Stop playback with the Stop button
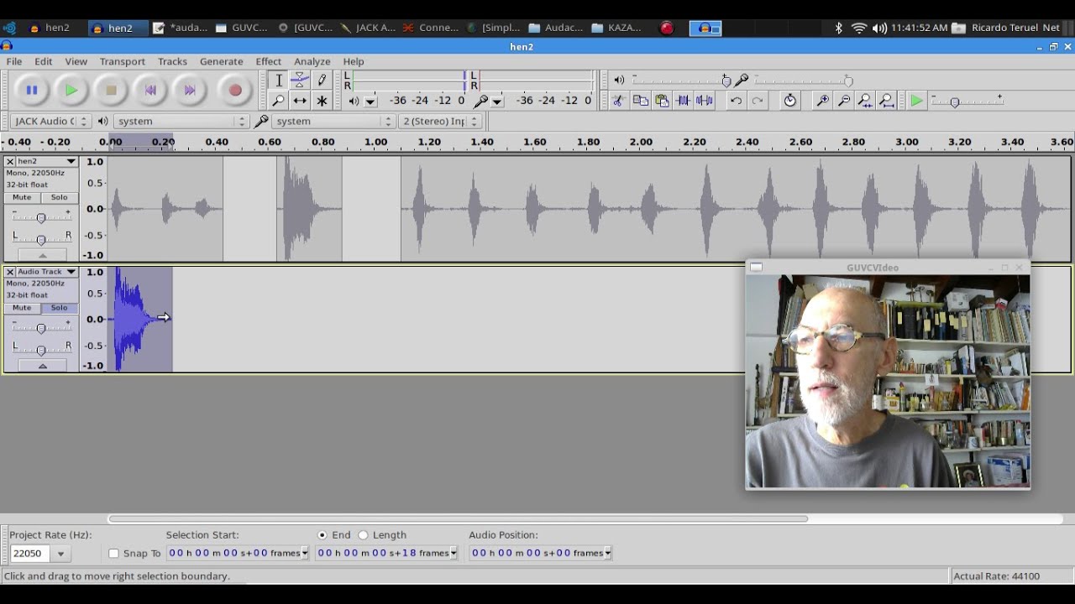This screenshot has width=1075, height=604. 111,90
